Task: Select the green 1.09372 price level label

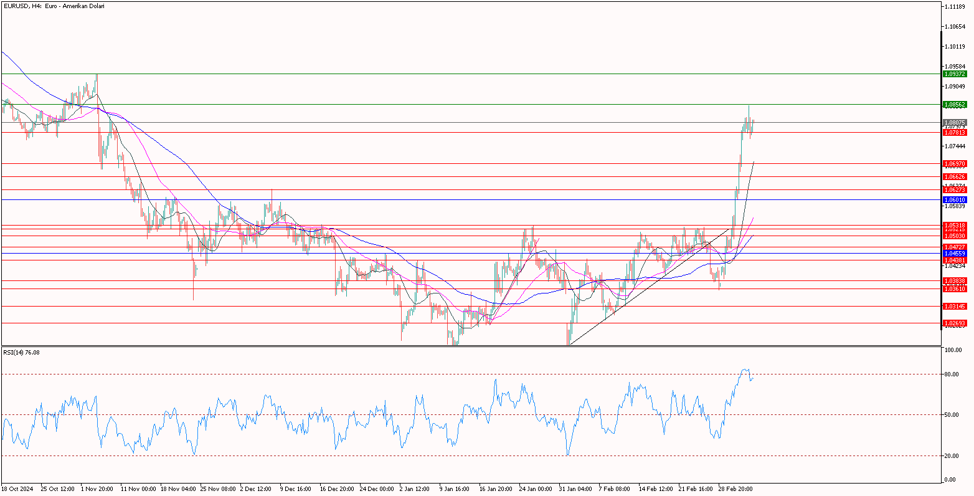Action: tap(955, 74)
